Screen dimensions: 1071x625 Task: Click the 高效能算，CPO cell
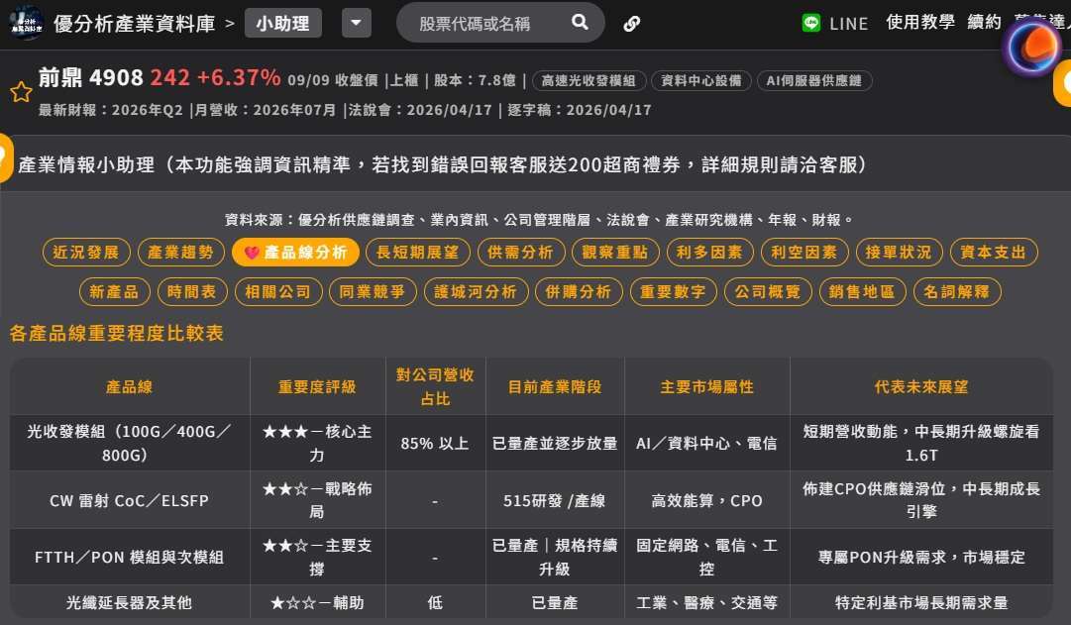(x=707, y=500)
